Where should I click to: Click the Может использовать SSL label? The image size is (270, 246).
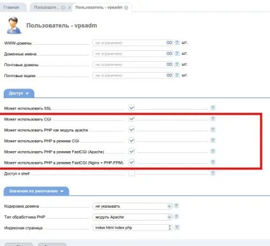tap(28, 108)
